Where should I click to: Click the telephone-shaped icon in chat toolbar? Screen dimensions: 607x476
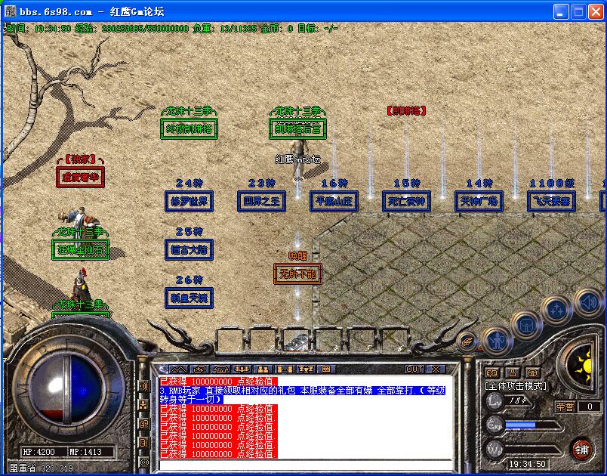click(x=221, y=369)
